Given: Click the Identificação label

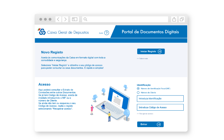Looking at the screenshot, I should pos(144,85).
